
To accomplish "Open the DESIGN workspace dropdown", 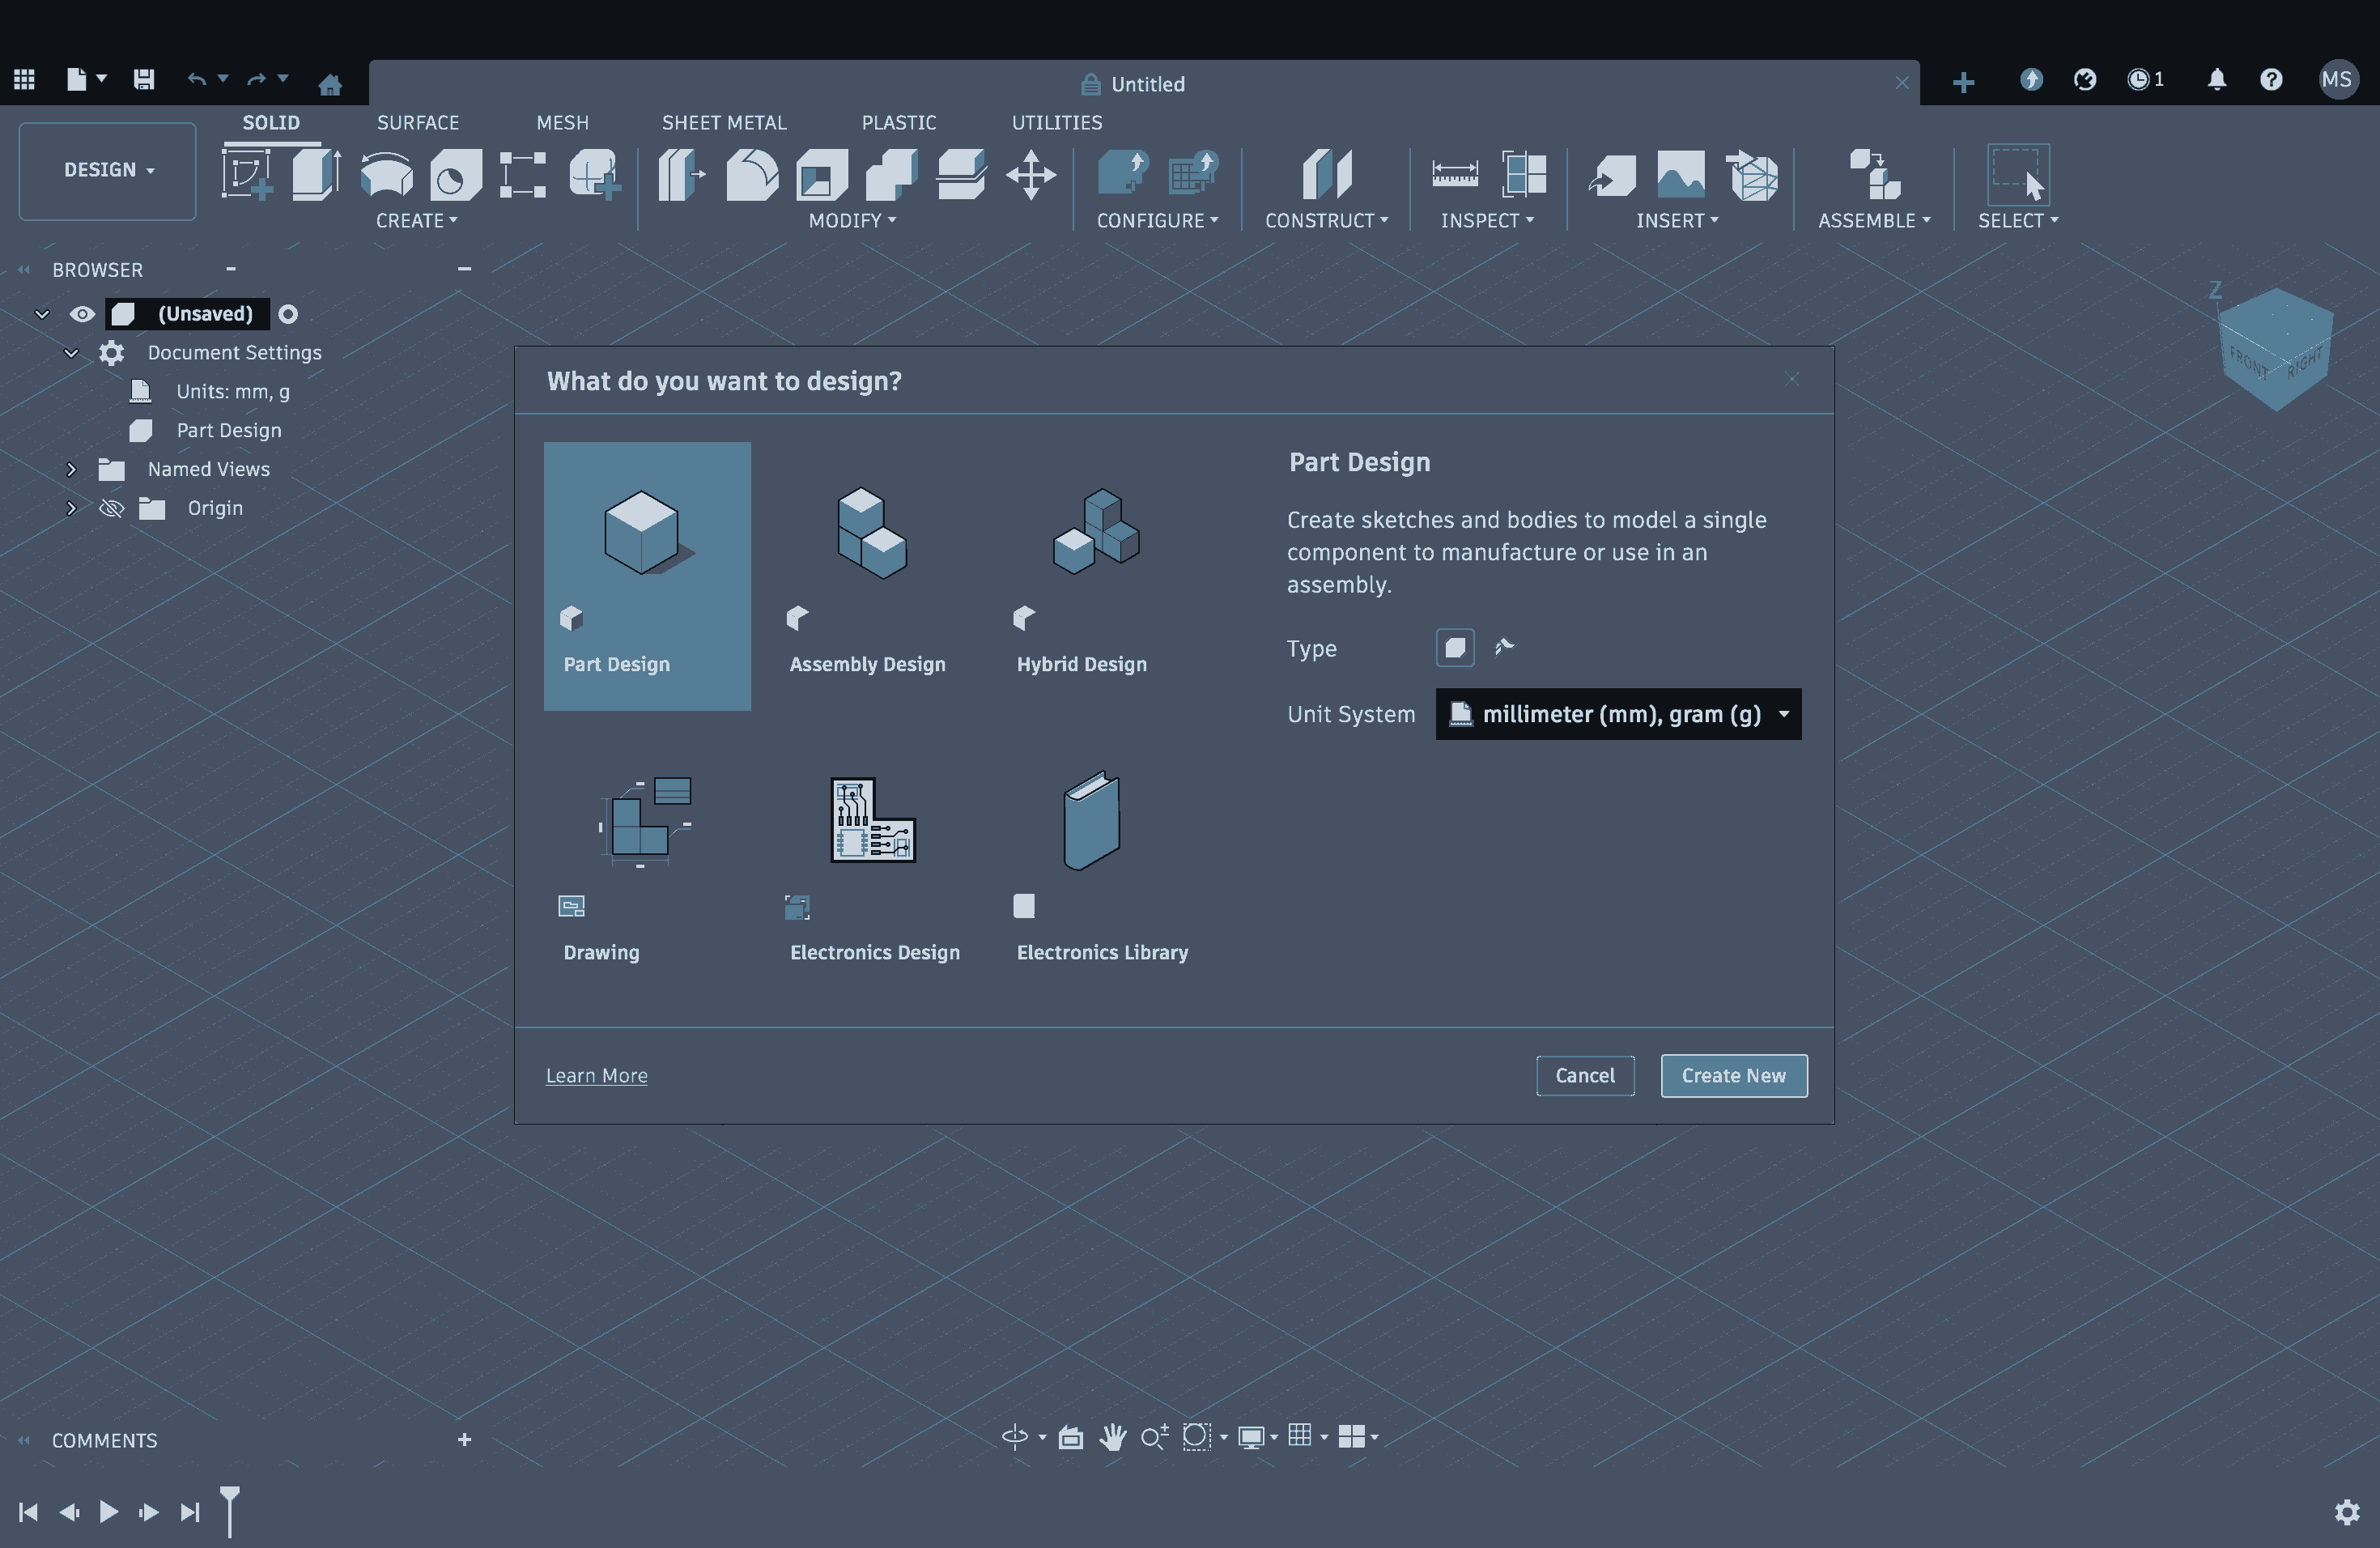I will pyautogui.click(x=108, y=170).
